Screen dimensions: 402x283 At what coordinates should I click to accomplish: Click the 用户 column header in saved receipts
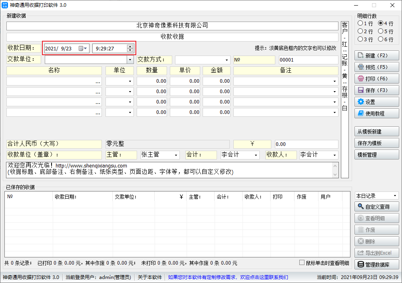[x=330, y=197]
